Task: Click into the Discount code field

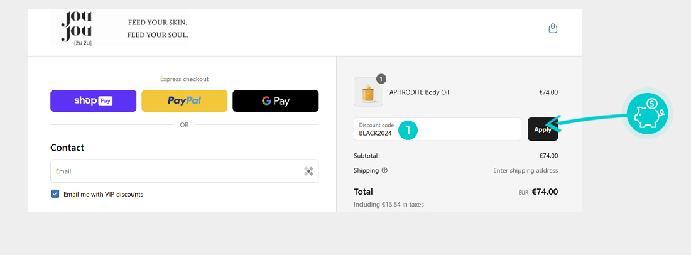Action: (x=437, y=129)
